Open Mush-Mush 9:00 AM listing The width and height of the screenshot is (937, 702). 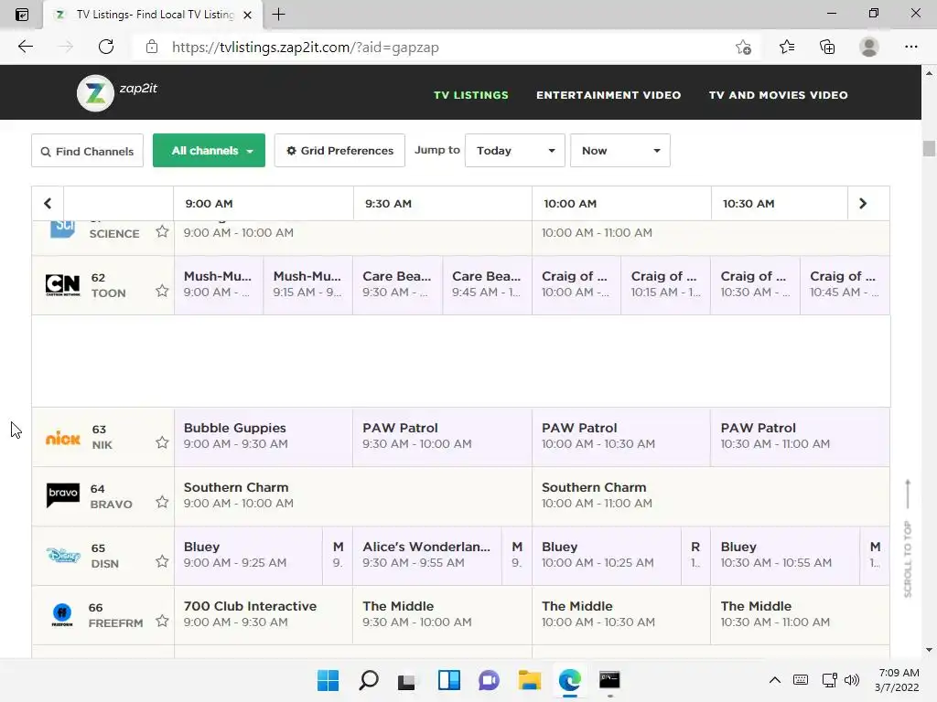pos(219,285)
